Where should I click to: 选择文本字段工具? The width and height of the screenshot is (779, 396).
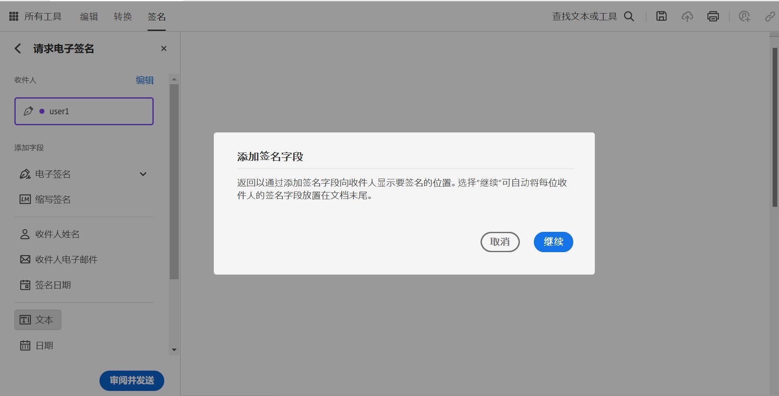38,319
